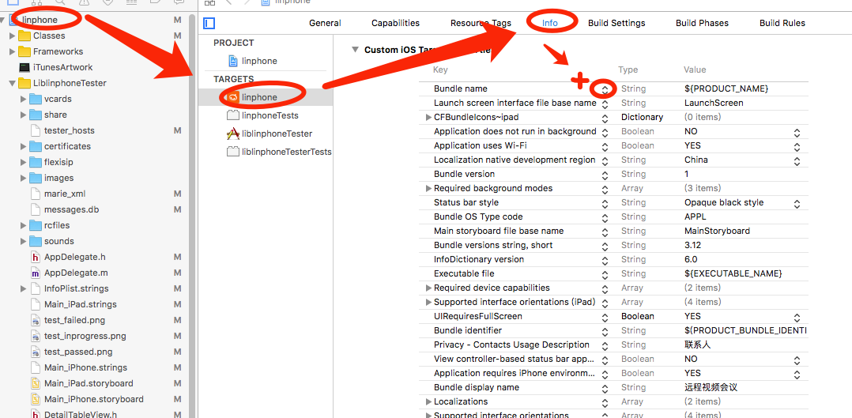Expand the Required device capabilities array
The width and height of the screenshot is (852, 418).
click(x=428, y=288)
